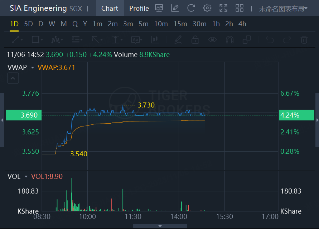Select the 1m interval
The height and width of the screenshot is (229, 319).
pyautogui.click(x=97, y=24)
